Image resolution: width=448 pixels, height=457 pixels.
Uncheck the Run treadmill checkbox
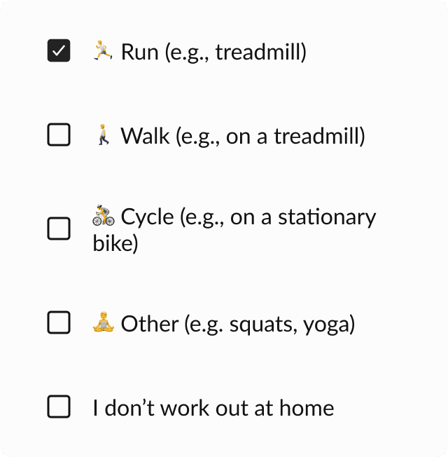[59, 50]
